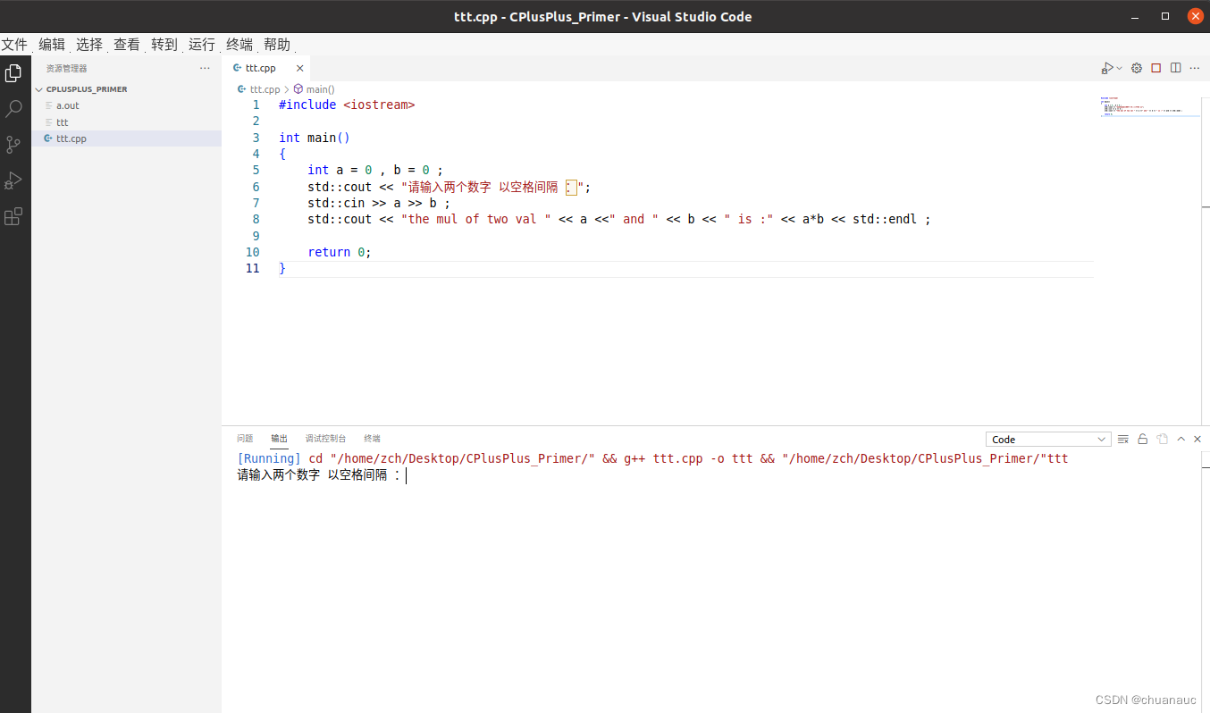Open the 转到 menu

pos(164,45)
